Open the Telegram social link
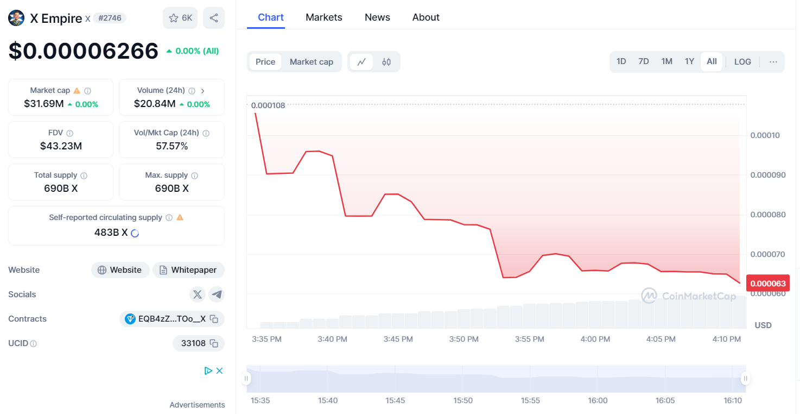This screenshot has height=414, width=800. pyautogui.click(x=217, y=294)
